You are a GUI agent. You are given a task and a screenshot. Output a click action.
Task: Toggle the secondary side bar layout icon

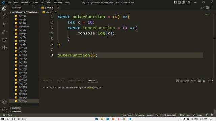tap(183, 2)
